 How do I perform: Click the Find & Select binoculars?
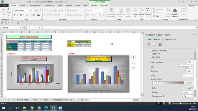click(x=175, y=13)
